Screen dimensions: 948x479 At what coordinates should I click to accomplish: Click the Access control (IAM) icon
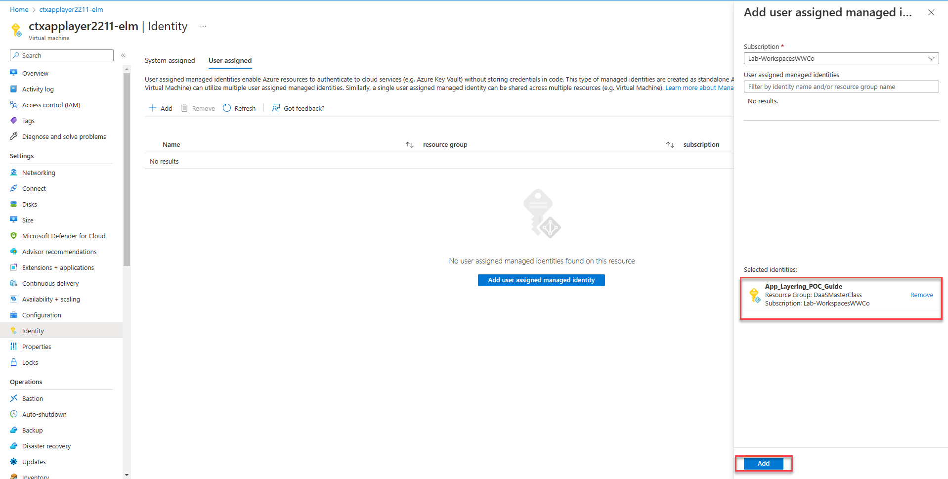[x=14, y=105]
